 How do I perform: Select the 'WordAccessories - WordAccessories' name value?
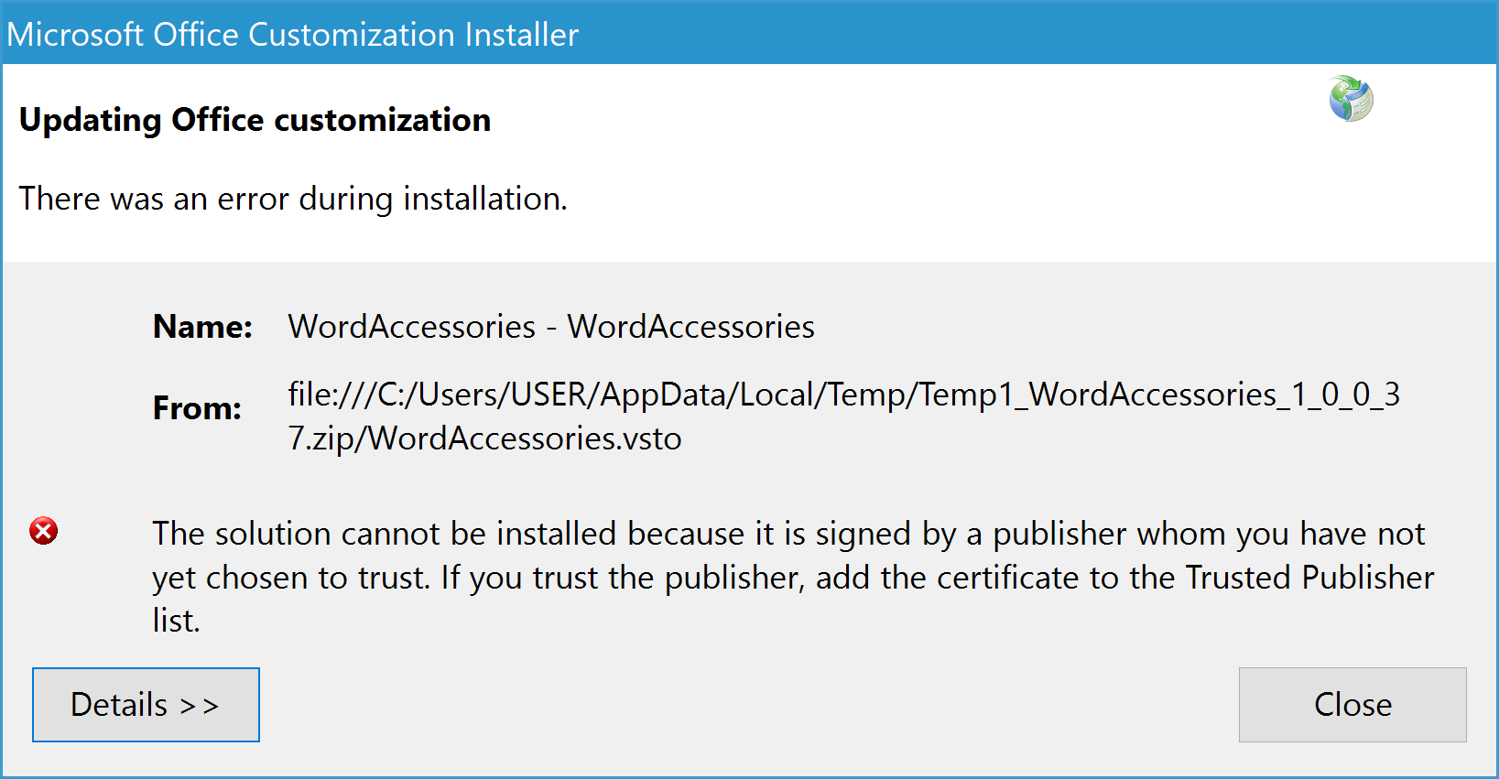[x=550, y=327]
